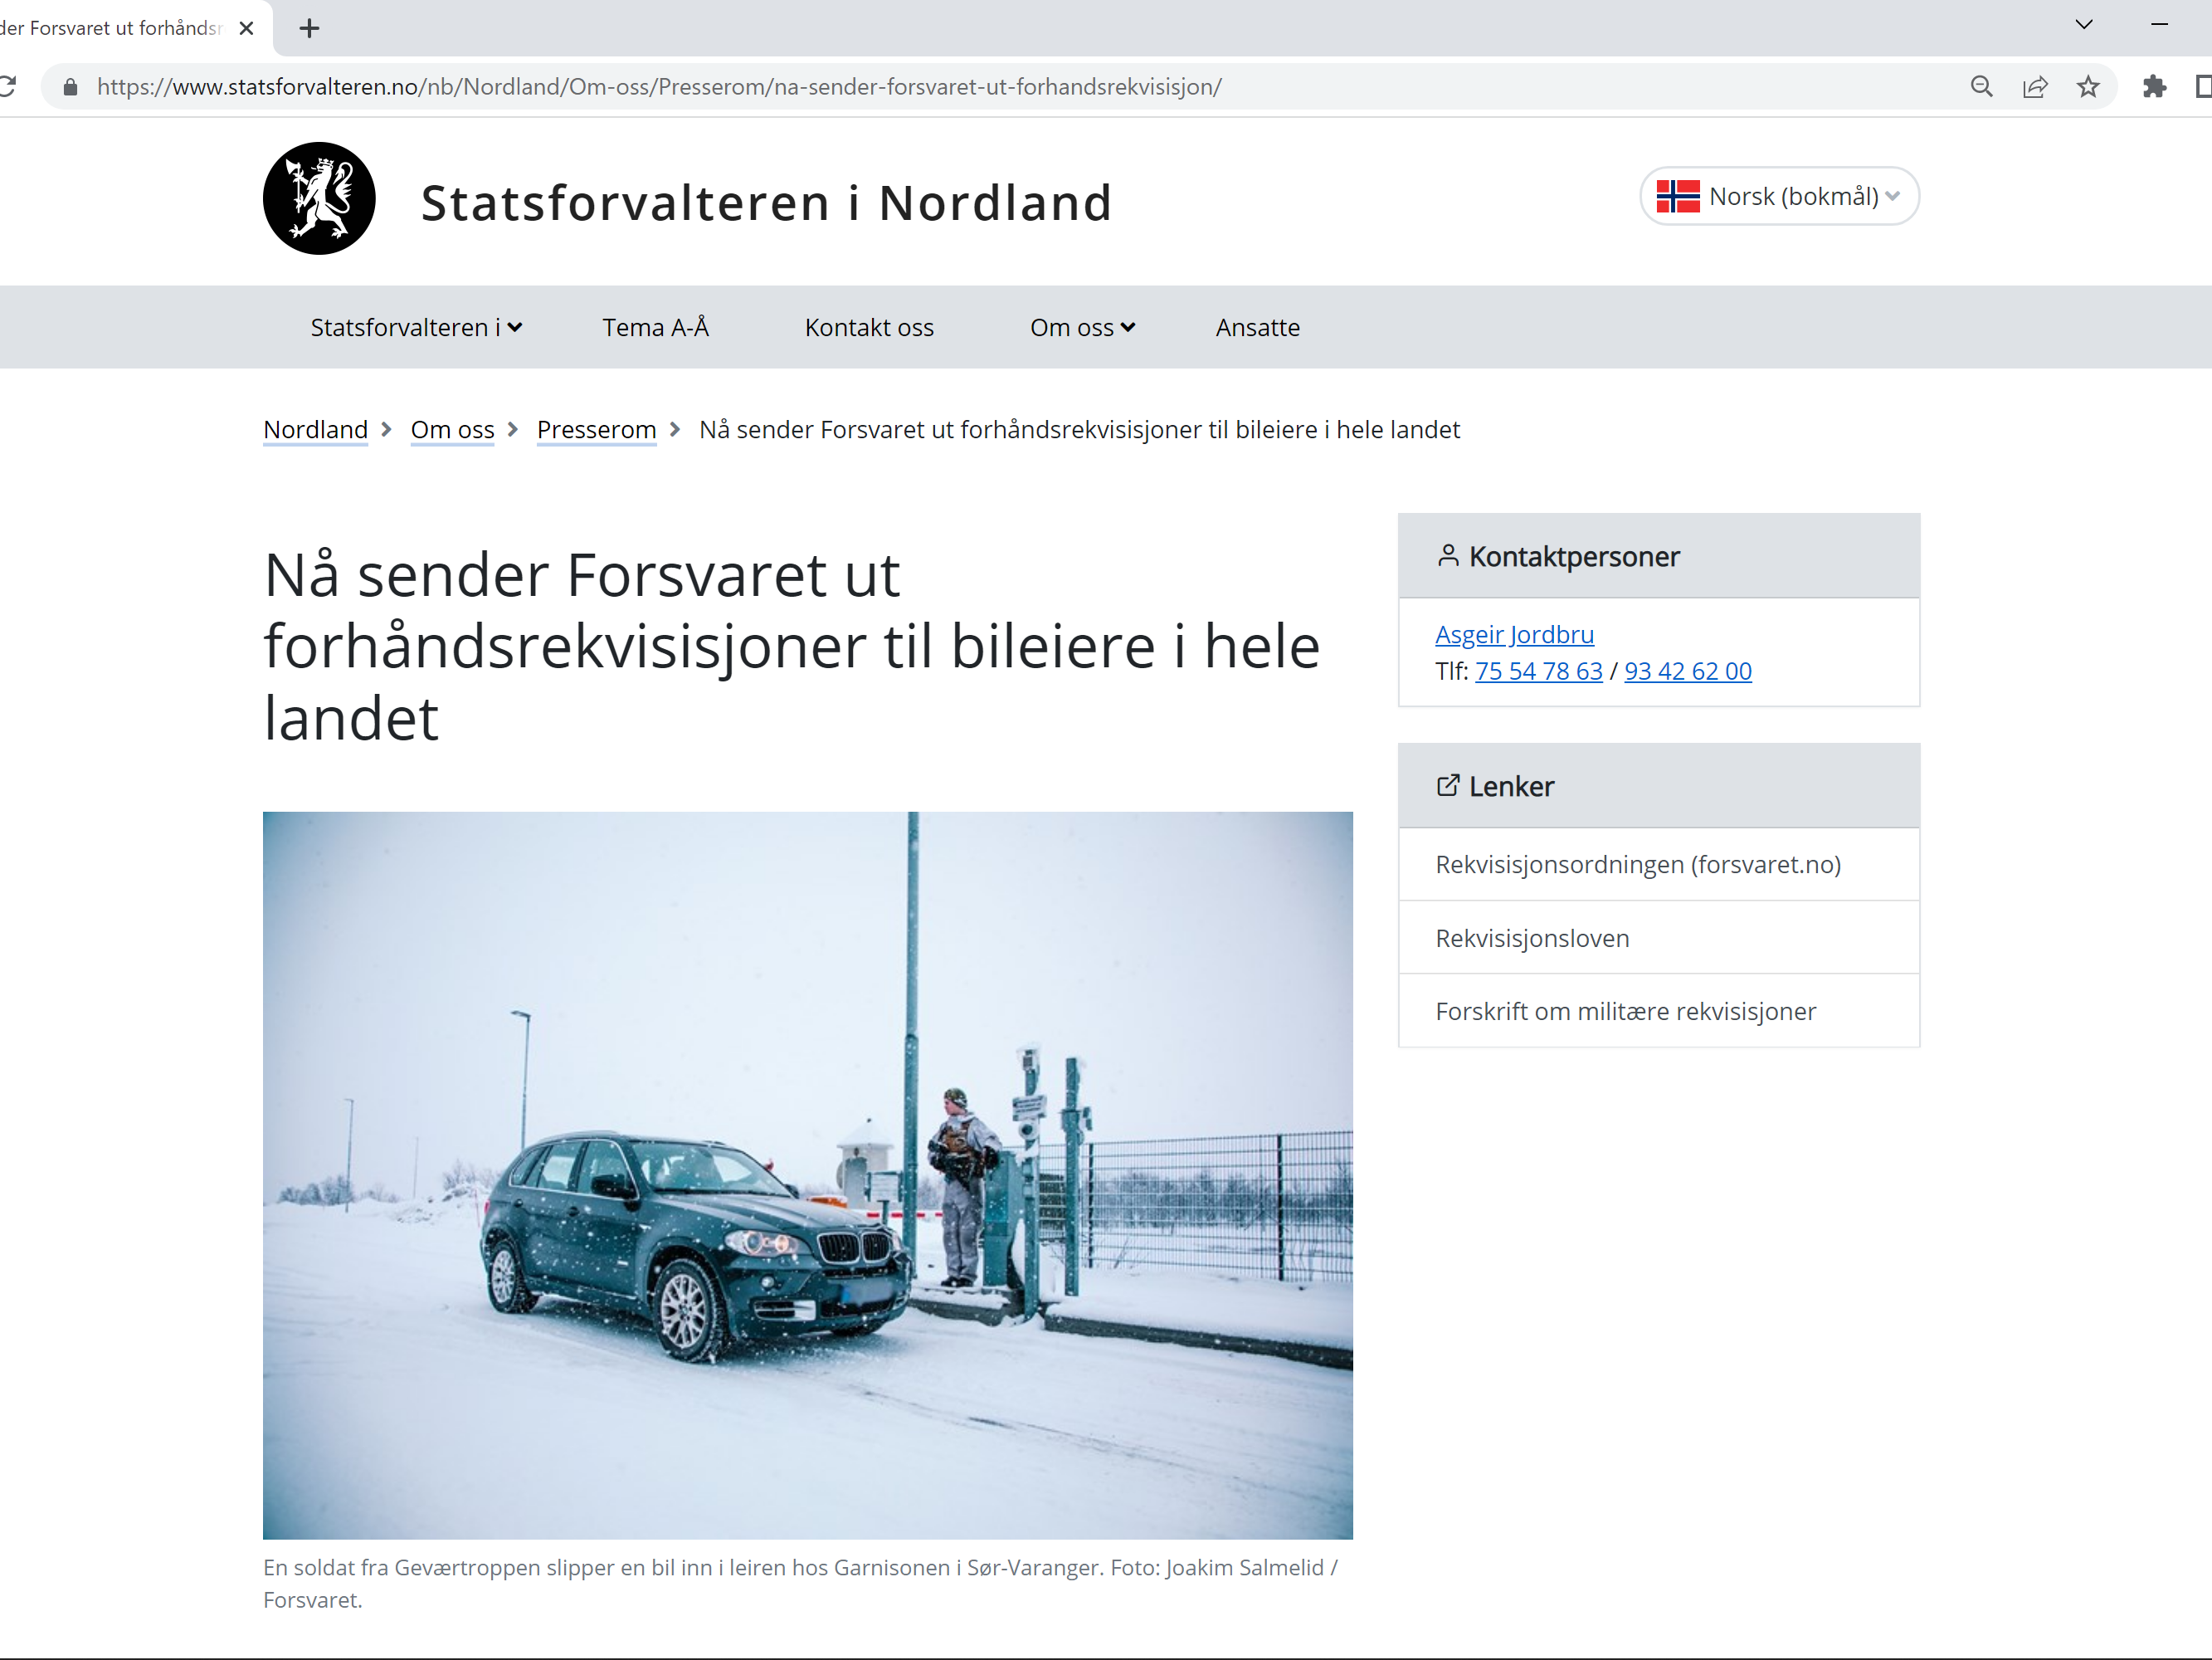The height and width of the screenshot is (1660, 2212).
Task: Open Asgeir Jordbru contact link
Action: [x=1514, y=634]
